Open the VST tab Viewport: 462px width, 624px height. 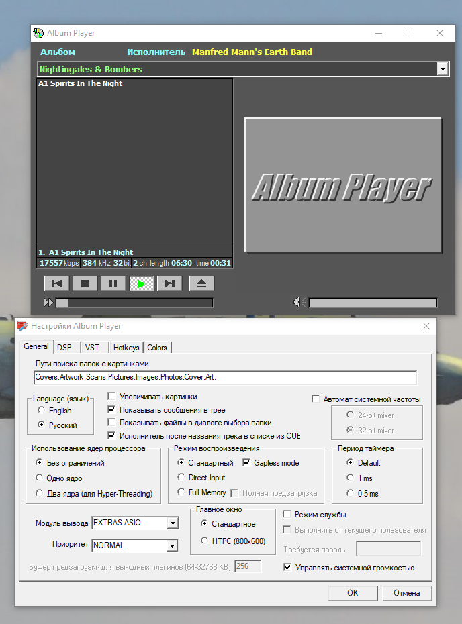click(93, 348)
